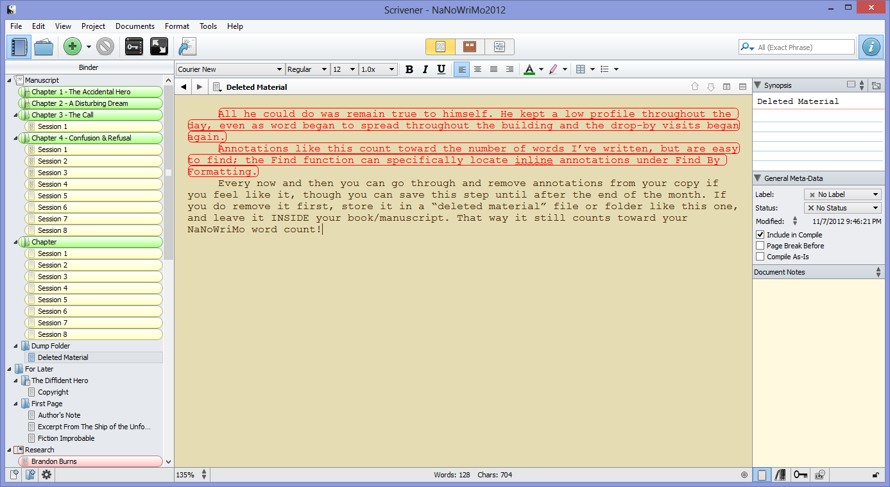Toggle Italic formatting
The width and height of the screenshot is (890, 487).
point(425,69)
